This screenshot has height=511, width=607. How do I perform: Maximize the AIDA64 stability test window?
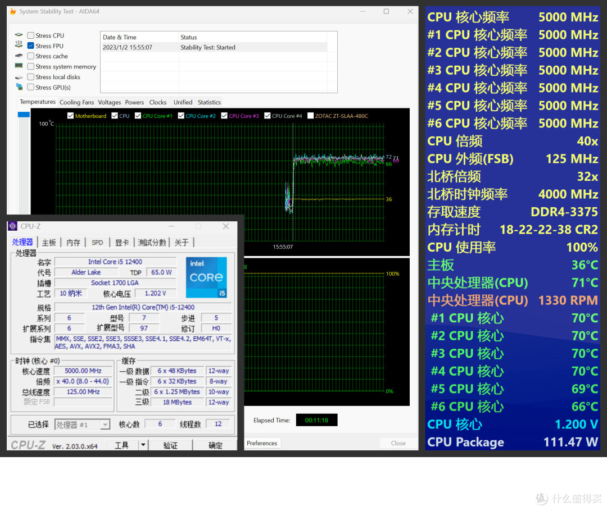click(x=386, y=11)
